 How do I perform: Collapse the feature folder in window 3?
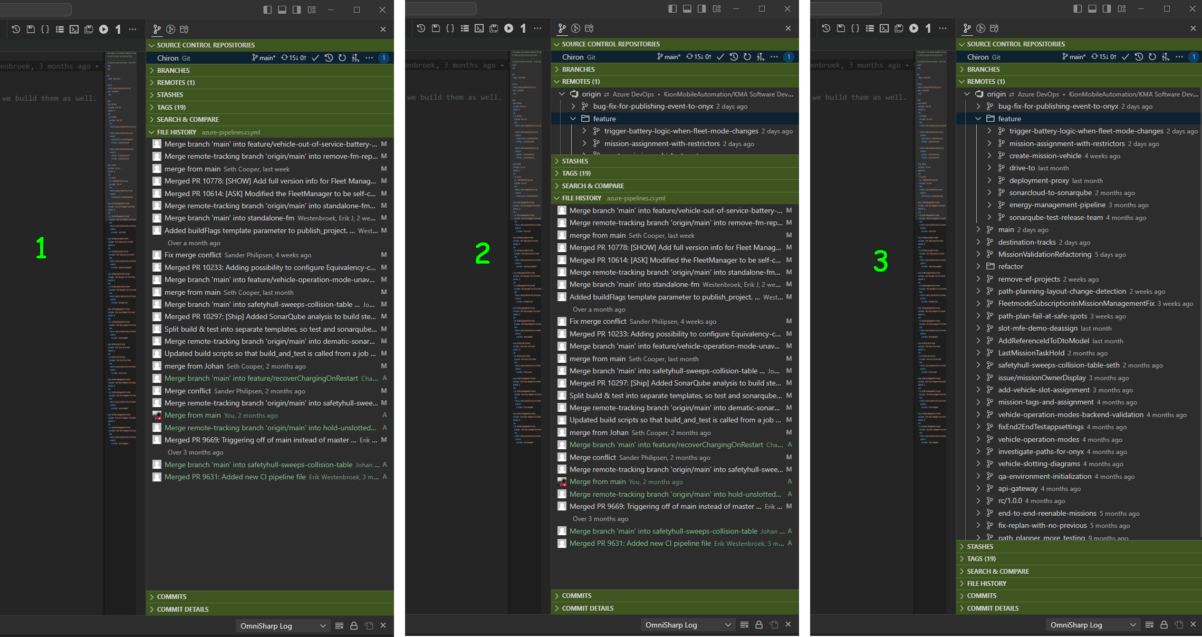click(x=978, y=119)
